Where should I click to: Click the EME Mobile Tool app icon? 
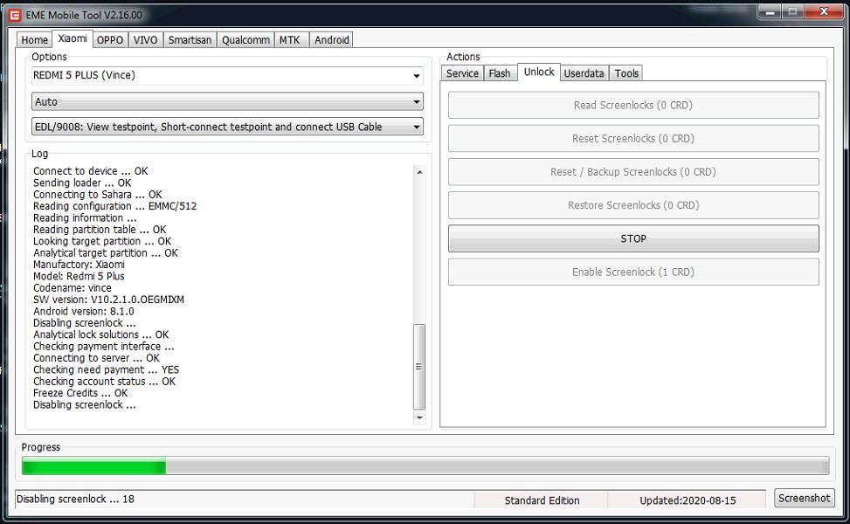(15, 15)
